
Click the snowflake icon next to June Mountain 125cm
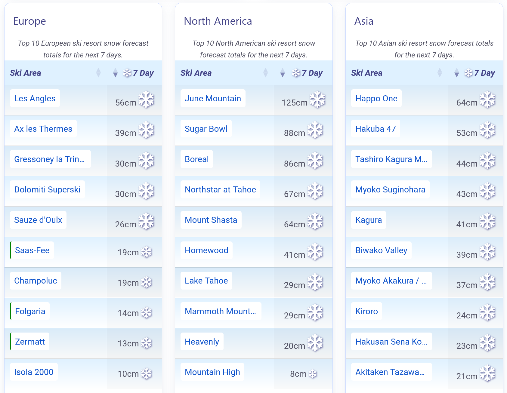pos(317,100)
